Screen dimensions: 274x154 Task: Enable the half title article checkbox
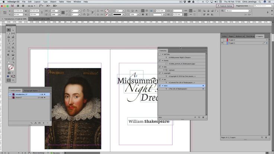160,54
